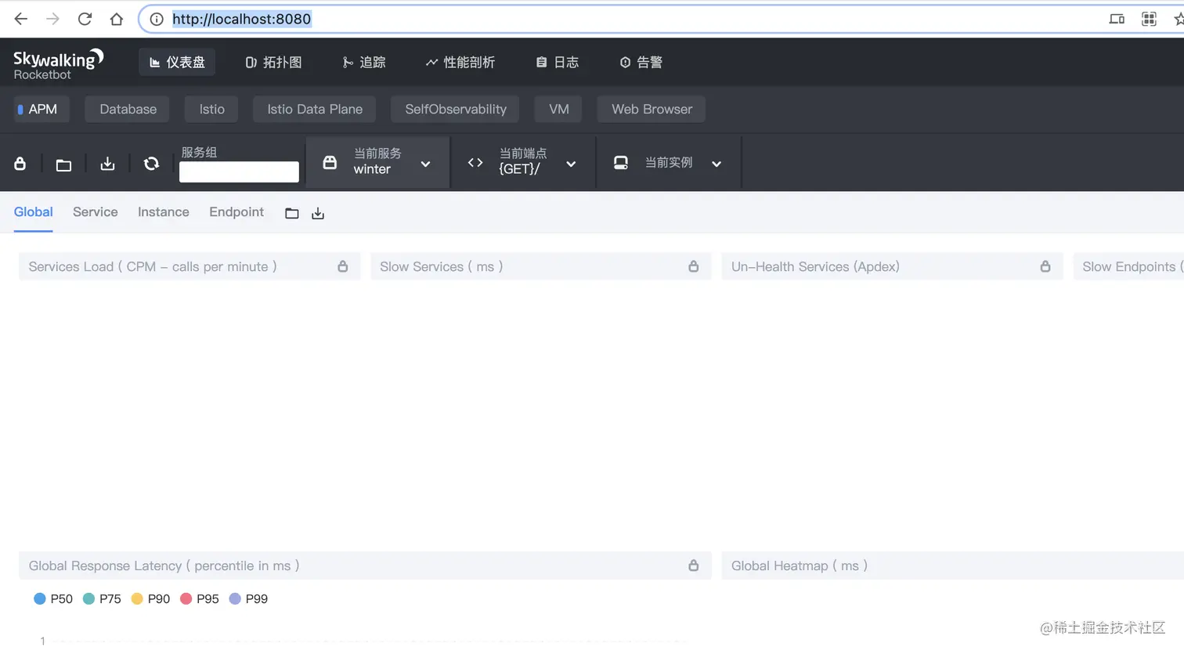This screenshot has width=1184, height=654.
Task: Open the 性能剖析 profiling view
Action: tap(460, 62)
